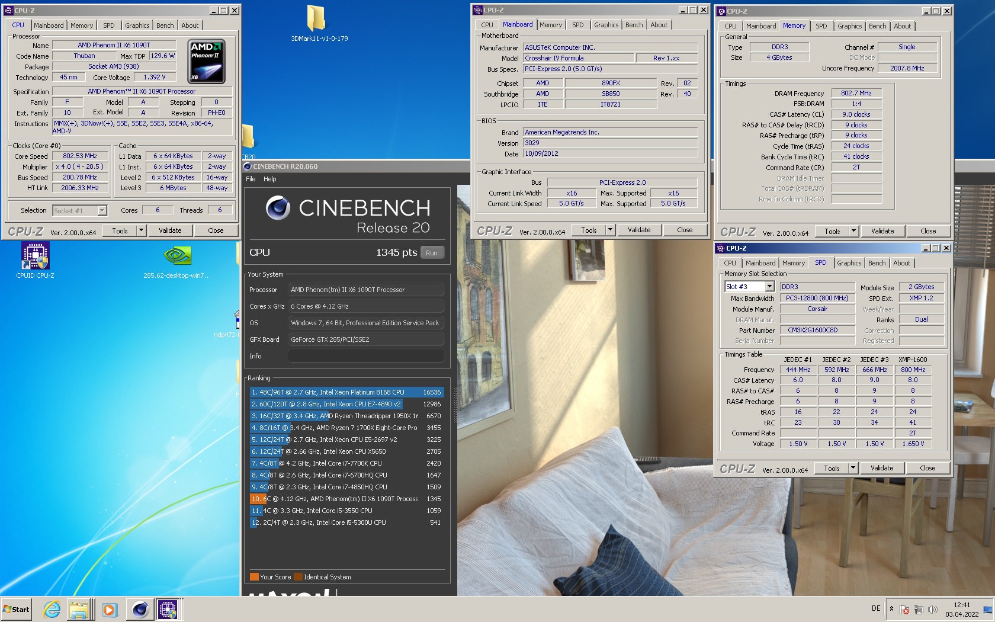Click the 802.7 MHz DRAM Frequency value
Viewport: 995px width, 622px height.
pos(856,93)
